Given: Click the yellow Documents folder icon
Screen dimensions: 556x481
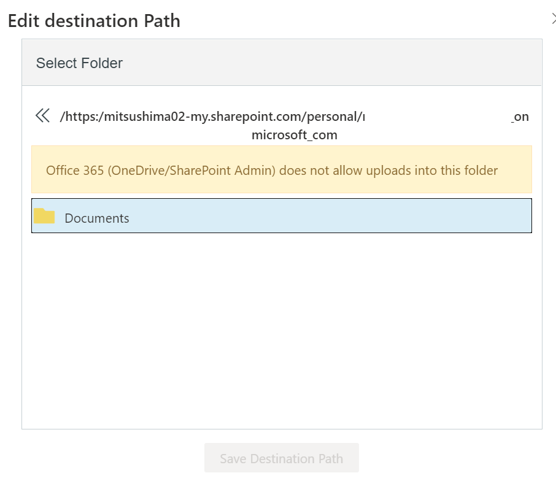Looking at the screenshot, I should 44,216.
